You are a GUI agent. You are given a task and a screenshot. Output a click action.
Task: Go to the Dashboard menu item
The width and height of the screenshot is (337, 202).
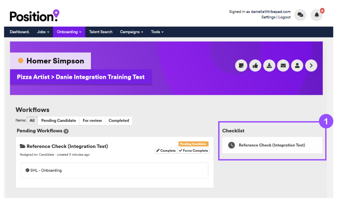click(x=20, y=32)
